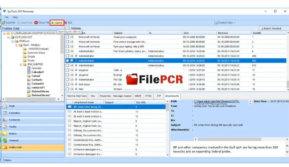The width and height of the screenshot is (289, 167).
Task: Sort emails by Received column header
Action: (234, 33)
